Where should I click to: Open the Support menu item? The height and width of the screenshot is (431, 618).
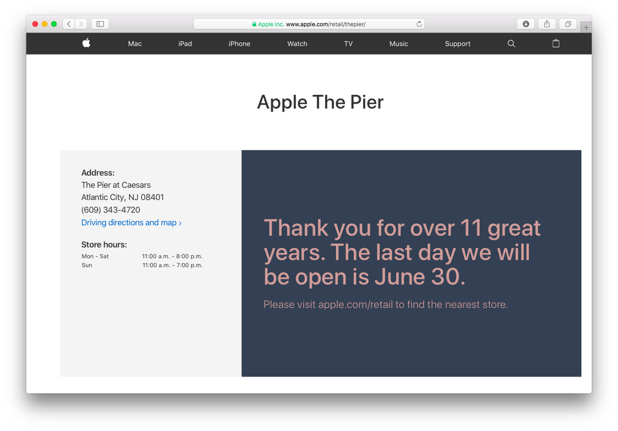coord(458,44)
